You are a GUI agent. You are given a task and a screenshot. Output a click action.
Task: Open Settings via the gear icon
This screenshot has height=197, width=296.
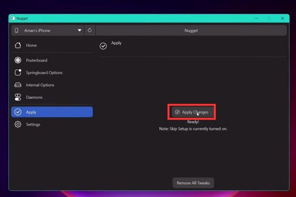tap(18, 125)
